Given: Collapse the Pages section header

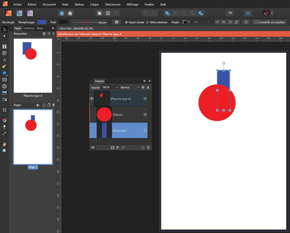Looking at the screenshot, I should pos(11,105).
